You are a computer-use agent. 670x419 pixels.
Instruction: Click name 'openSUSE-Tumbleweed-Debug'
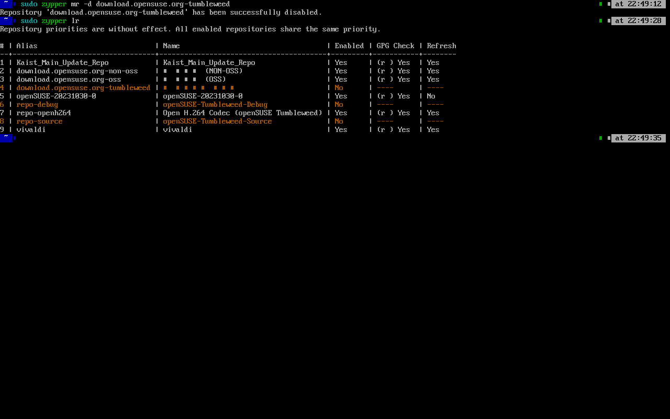pyautogui.click(x=216, y=105)
